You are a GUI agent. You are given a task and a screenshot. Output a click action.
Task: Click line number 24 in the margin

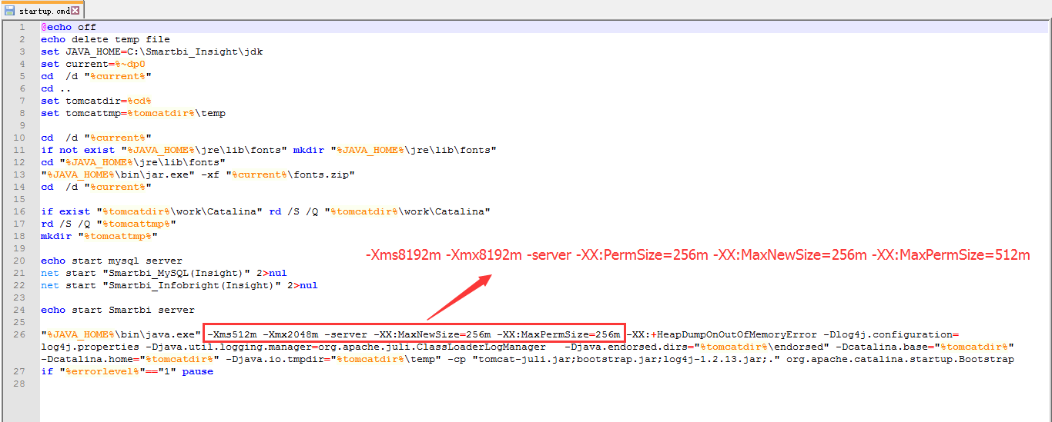click(20, 310)
